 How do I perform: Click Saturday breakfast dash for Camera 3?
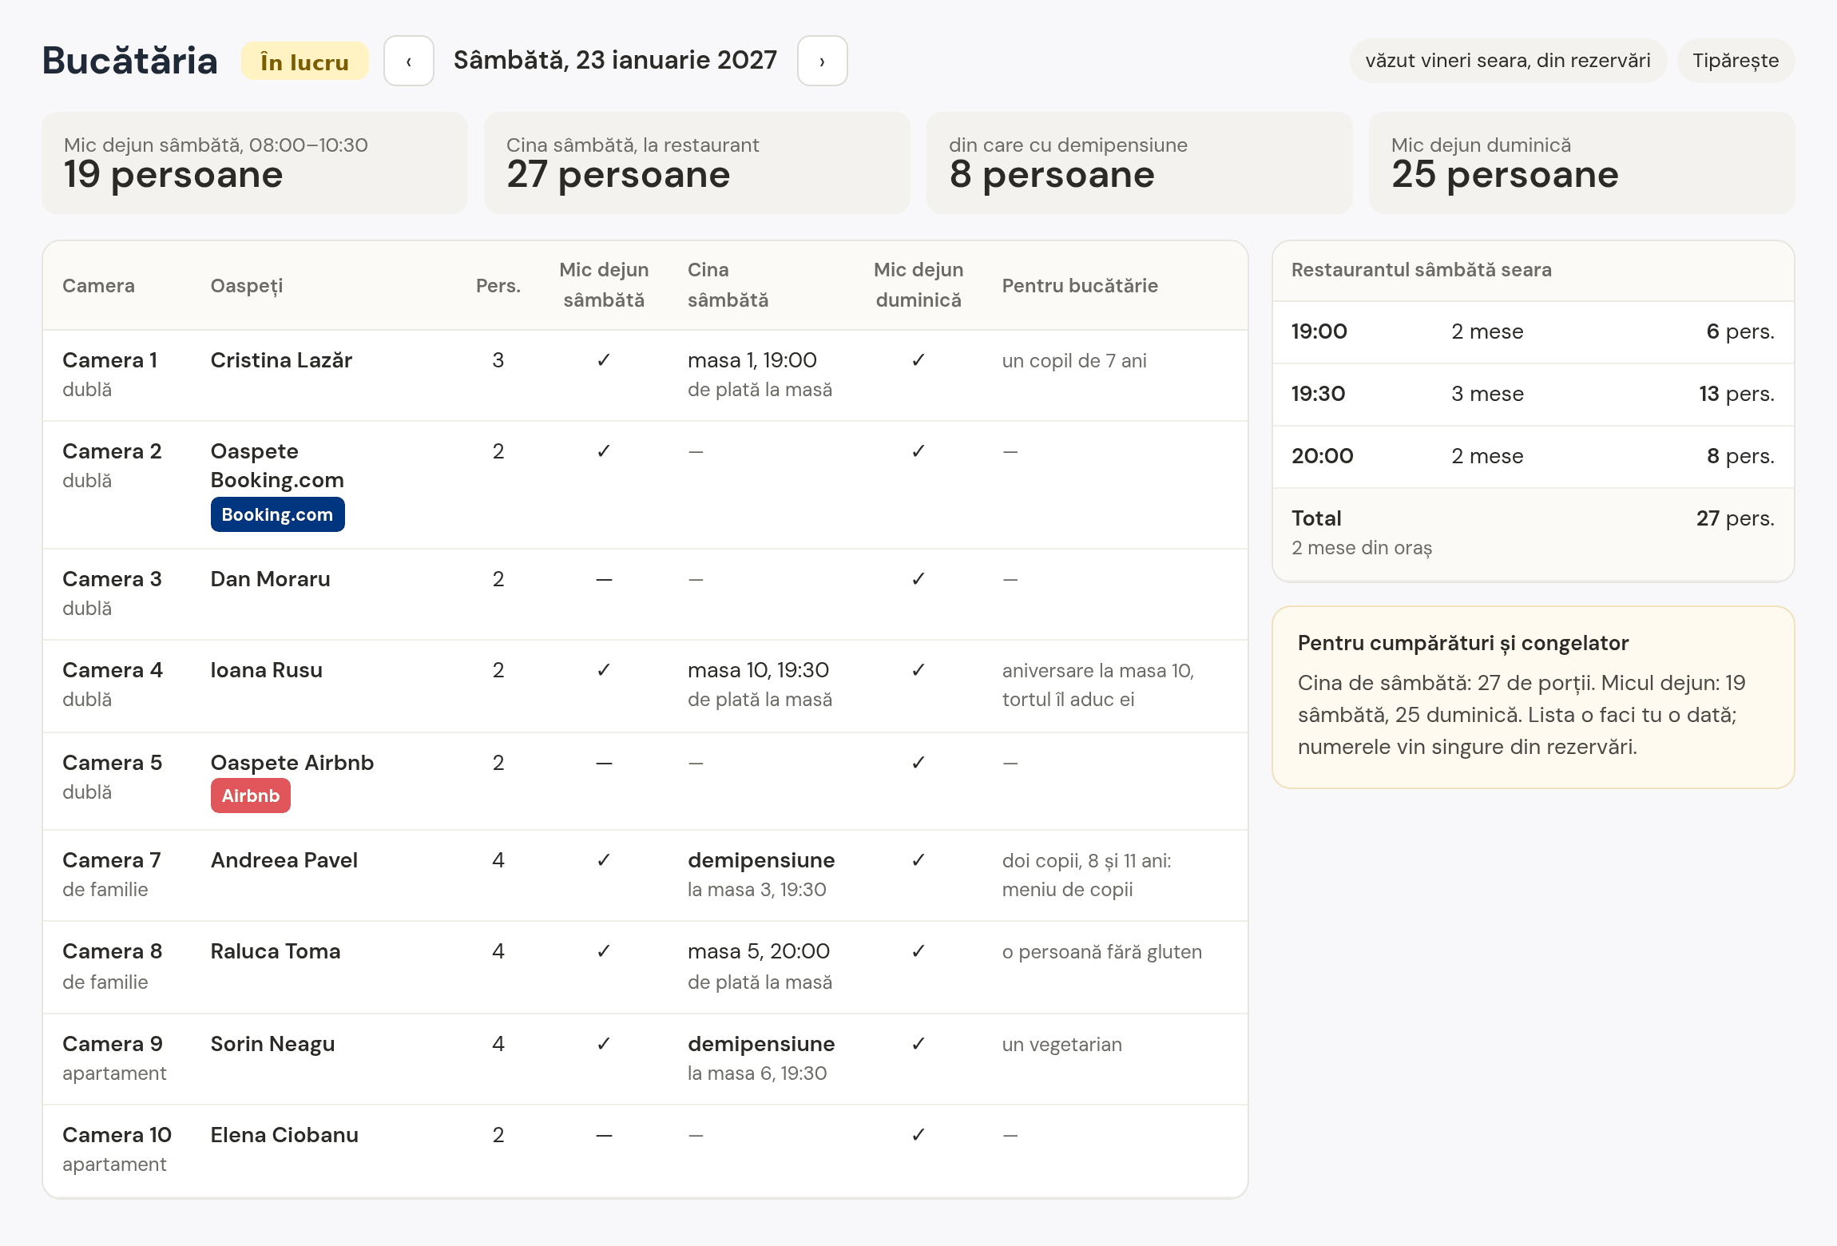604,579
